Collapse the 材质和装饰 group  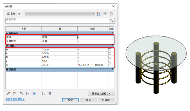coord(112,33)
